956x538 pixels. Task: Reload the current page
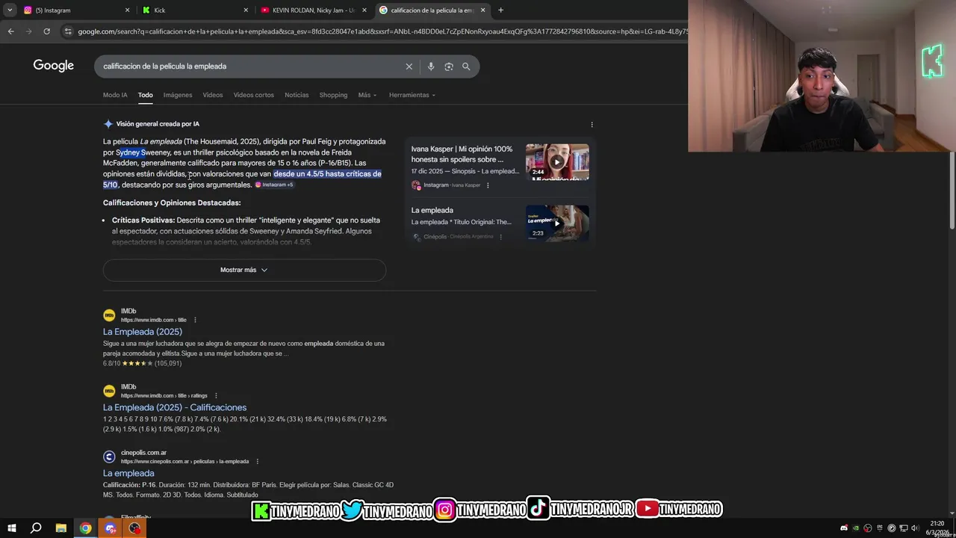[46, 31]
